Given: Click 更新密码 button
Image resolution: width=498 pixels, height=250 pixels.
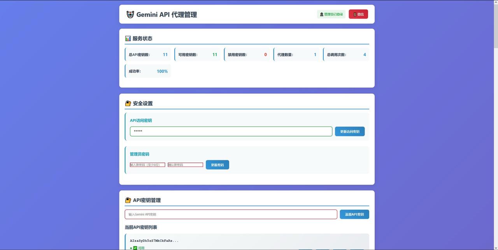Looking at the screenshot, I should click(217, 165).
